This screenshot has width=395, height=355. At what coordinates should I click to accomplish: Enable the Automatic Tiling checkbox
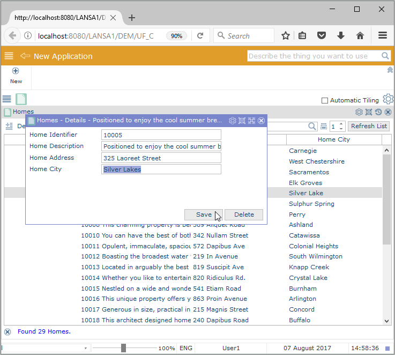pos(325,101)
